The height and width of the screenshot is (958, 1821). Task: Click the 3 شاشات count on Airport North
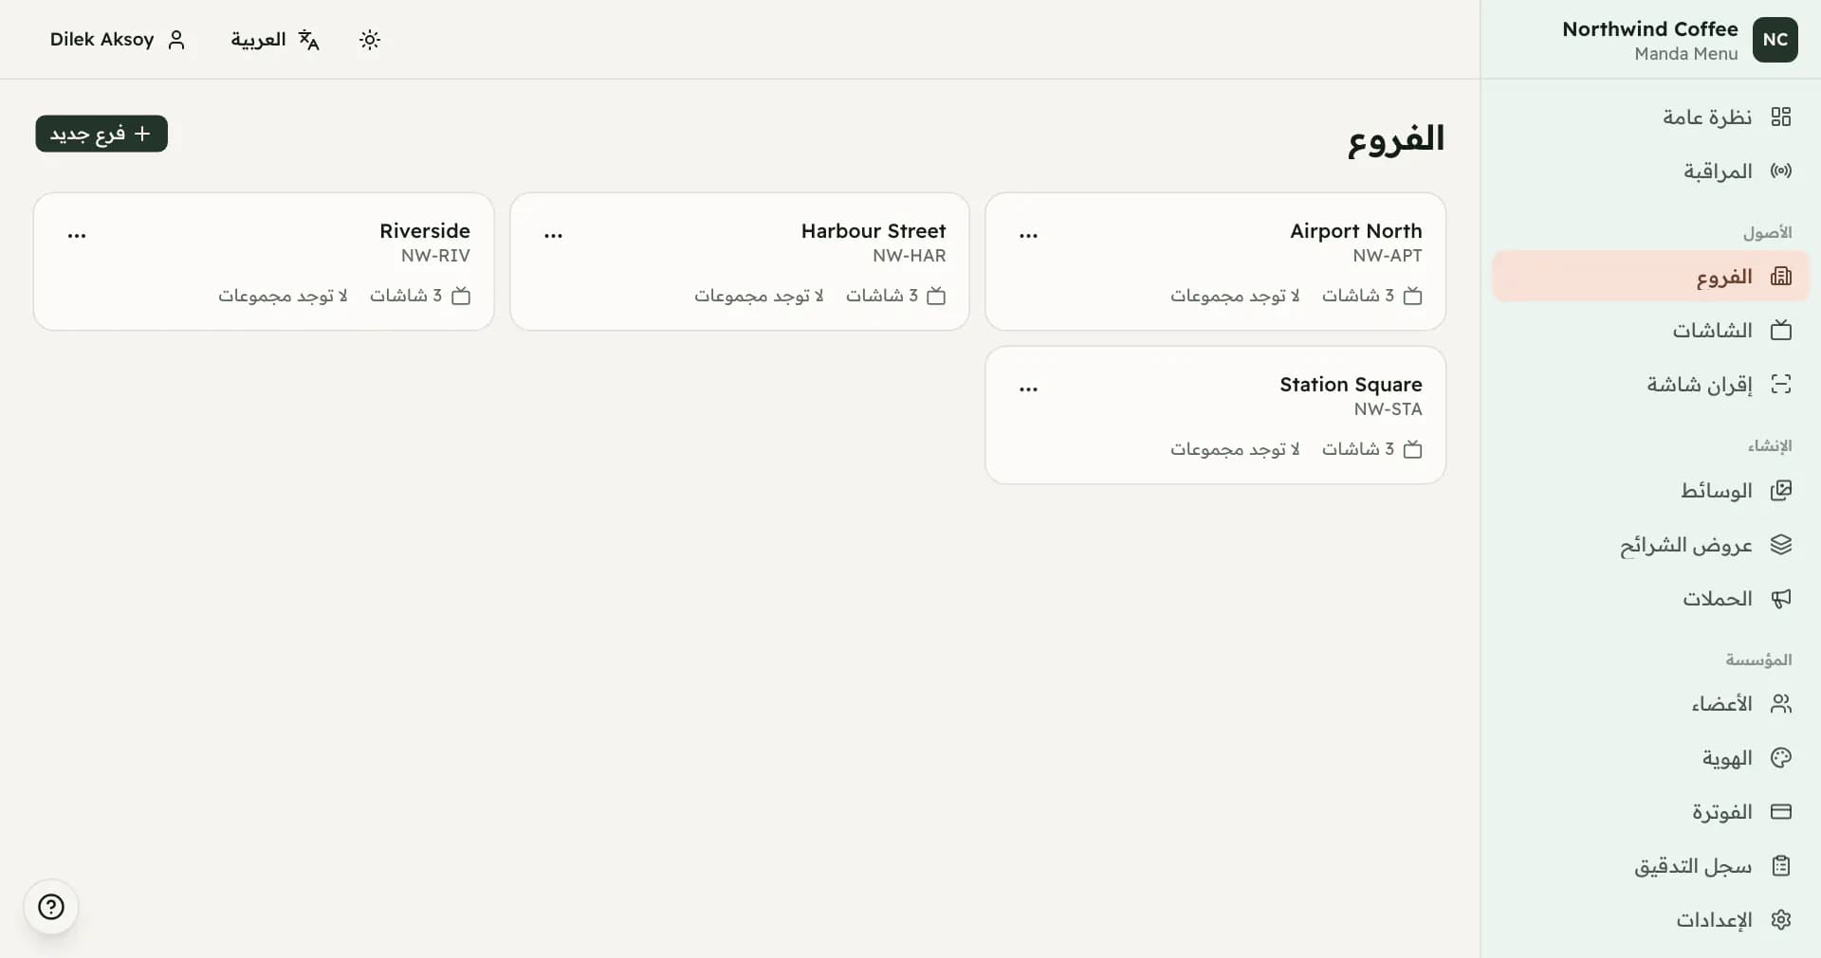pos(1358,296)
